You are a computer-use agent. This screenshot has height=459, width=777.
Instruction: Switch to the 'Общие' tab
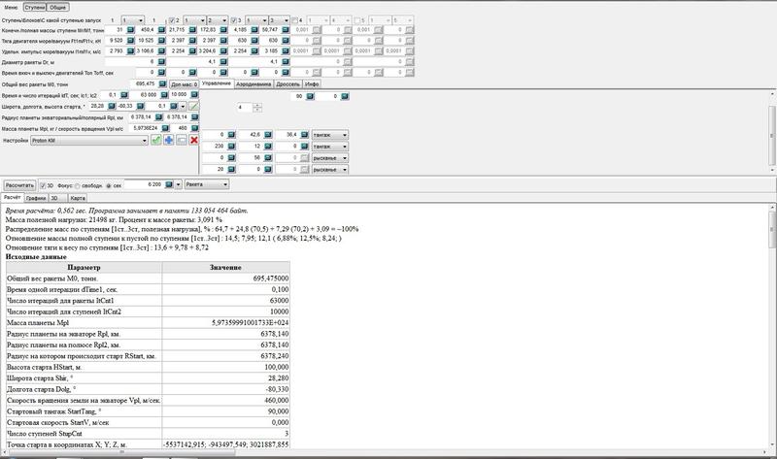point(57,8)
